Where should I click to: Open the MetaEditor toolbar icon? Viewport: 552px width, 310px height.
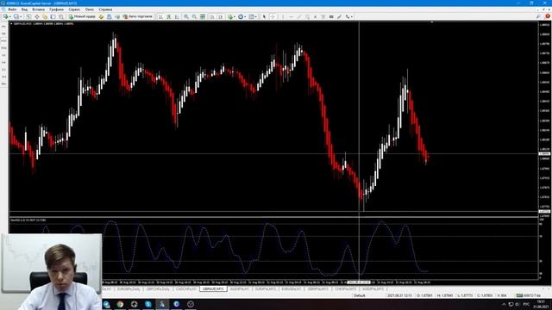coord(101,16)
